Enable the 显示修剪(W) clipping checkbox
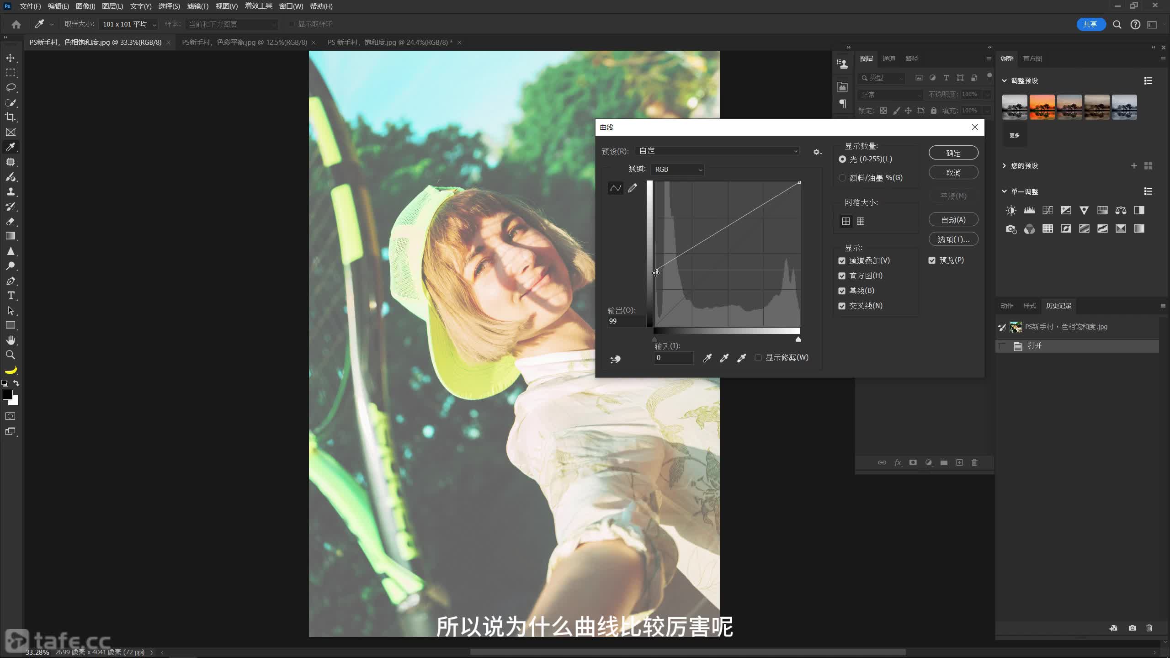 point(758,358)
